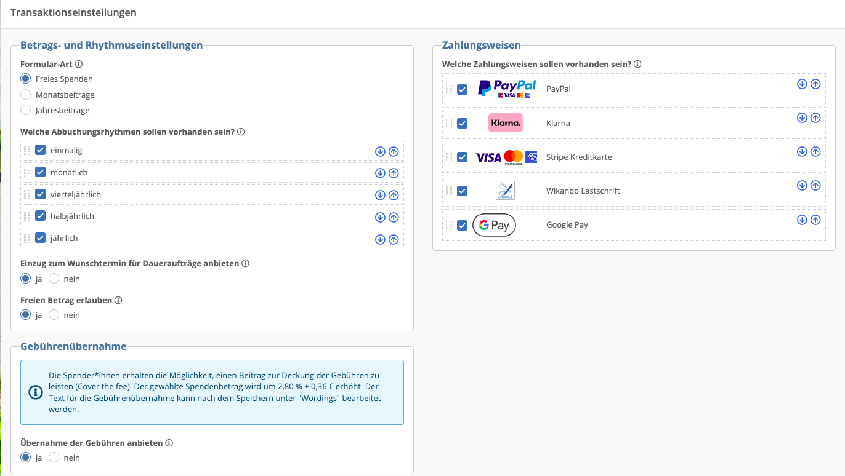Move PayPal down in payment methods list

click(802, 84)
